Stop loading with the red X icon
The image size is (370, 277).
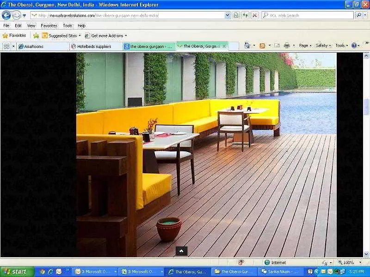click(254, 16)
